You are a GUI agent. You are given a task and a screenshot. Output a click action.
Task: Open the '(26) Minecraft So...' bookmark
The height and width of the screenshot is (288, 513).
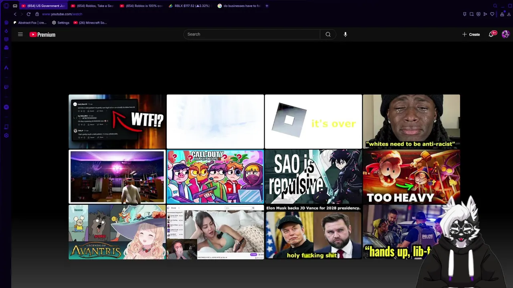pyautogui.click(x=90, y=23)
